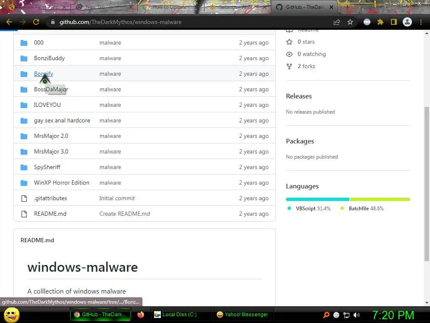
Task: Switch to the Settings - About browser tab
Action: coord(237,7)
